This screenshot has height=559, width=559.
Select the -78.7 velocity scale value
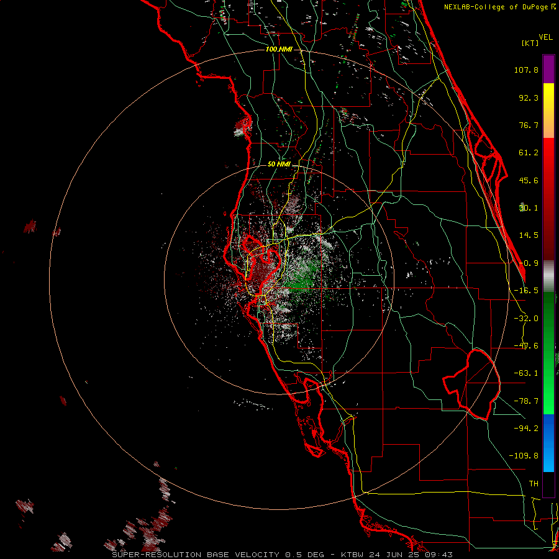click(526, 401)
